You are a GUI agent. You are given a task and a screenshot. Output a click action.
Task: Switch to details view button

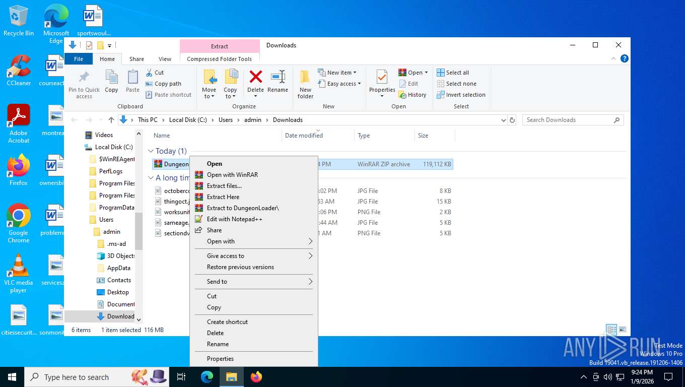click(611, 330)
